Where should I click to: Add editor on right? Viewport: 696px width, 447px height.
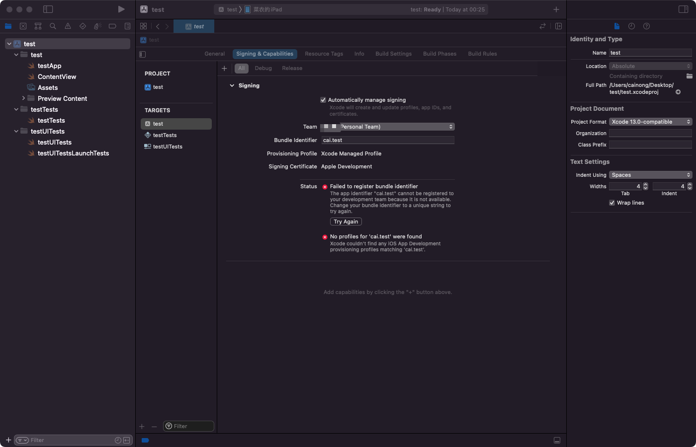(x=558, y=26)
